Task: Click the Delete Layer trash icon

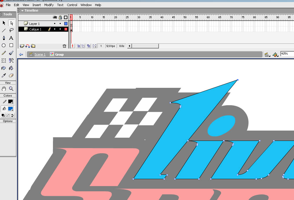Action: (x=64, y=46)
